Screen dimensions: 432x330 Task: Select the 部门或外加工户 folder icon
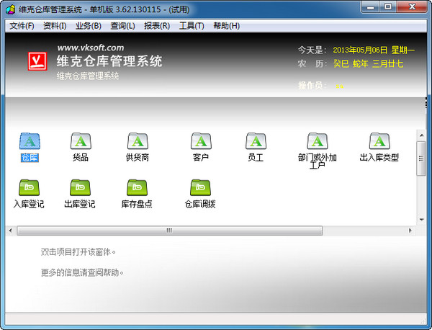(x=318, y=141)
